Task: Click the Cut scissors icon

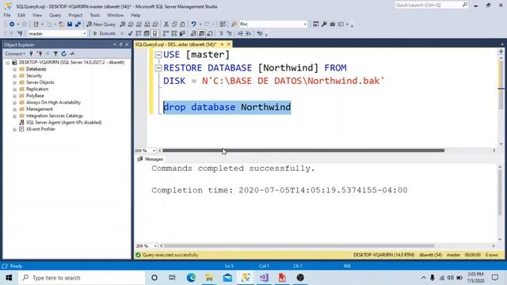Action: 166,25
